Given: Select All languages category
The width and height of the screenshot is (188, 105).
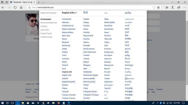Looking at the screenshot, I should pyautogui.click(x=46, y=19).
